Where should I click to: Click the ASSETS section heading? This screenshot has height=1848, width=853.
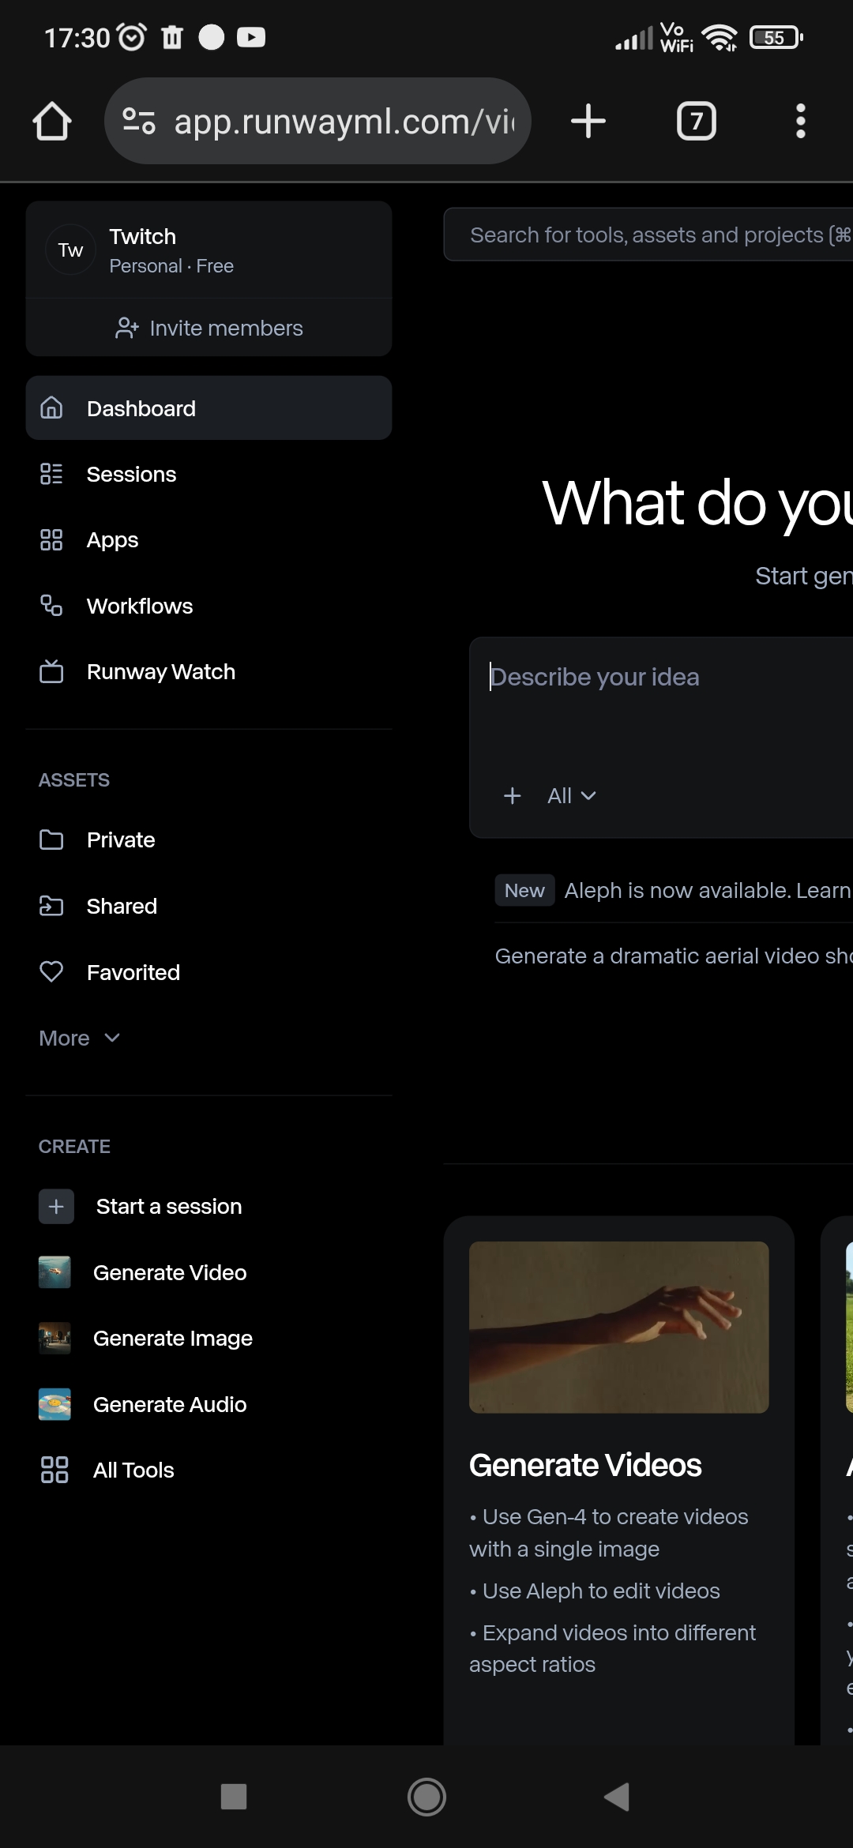[74, 779]
